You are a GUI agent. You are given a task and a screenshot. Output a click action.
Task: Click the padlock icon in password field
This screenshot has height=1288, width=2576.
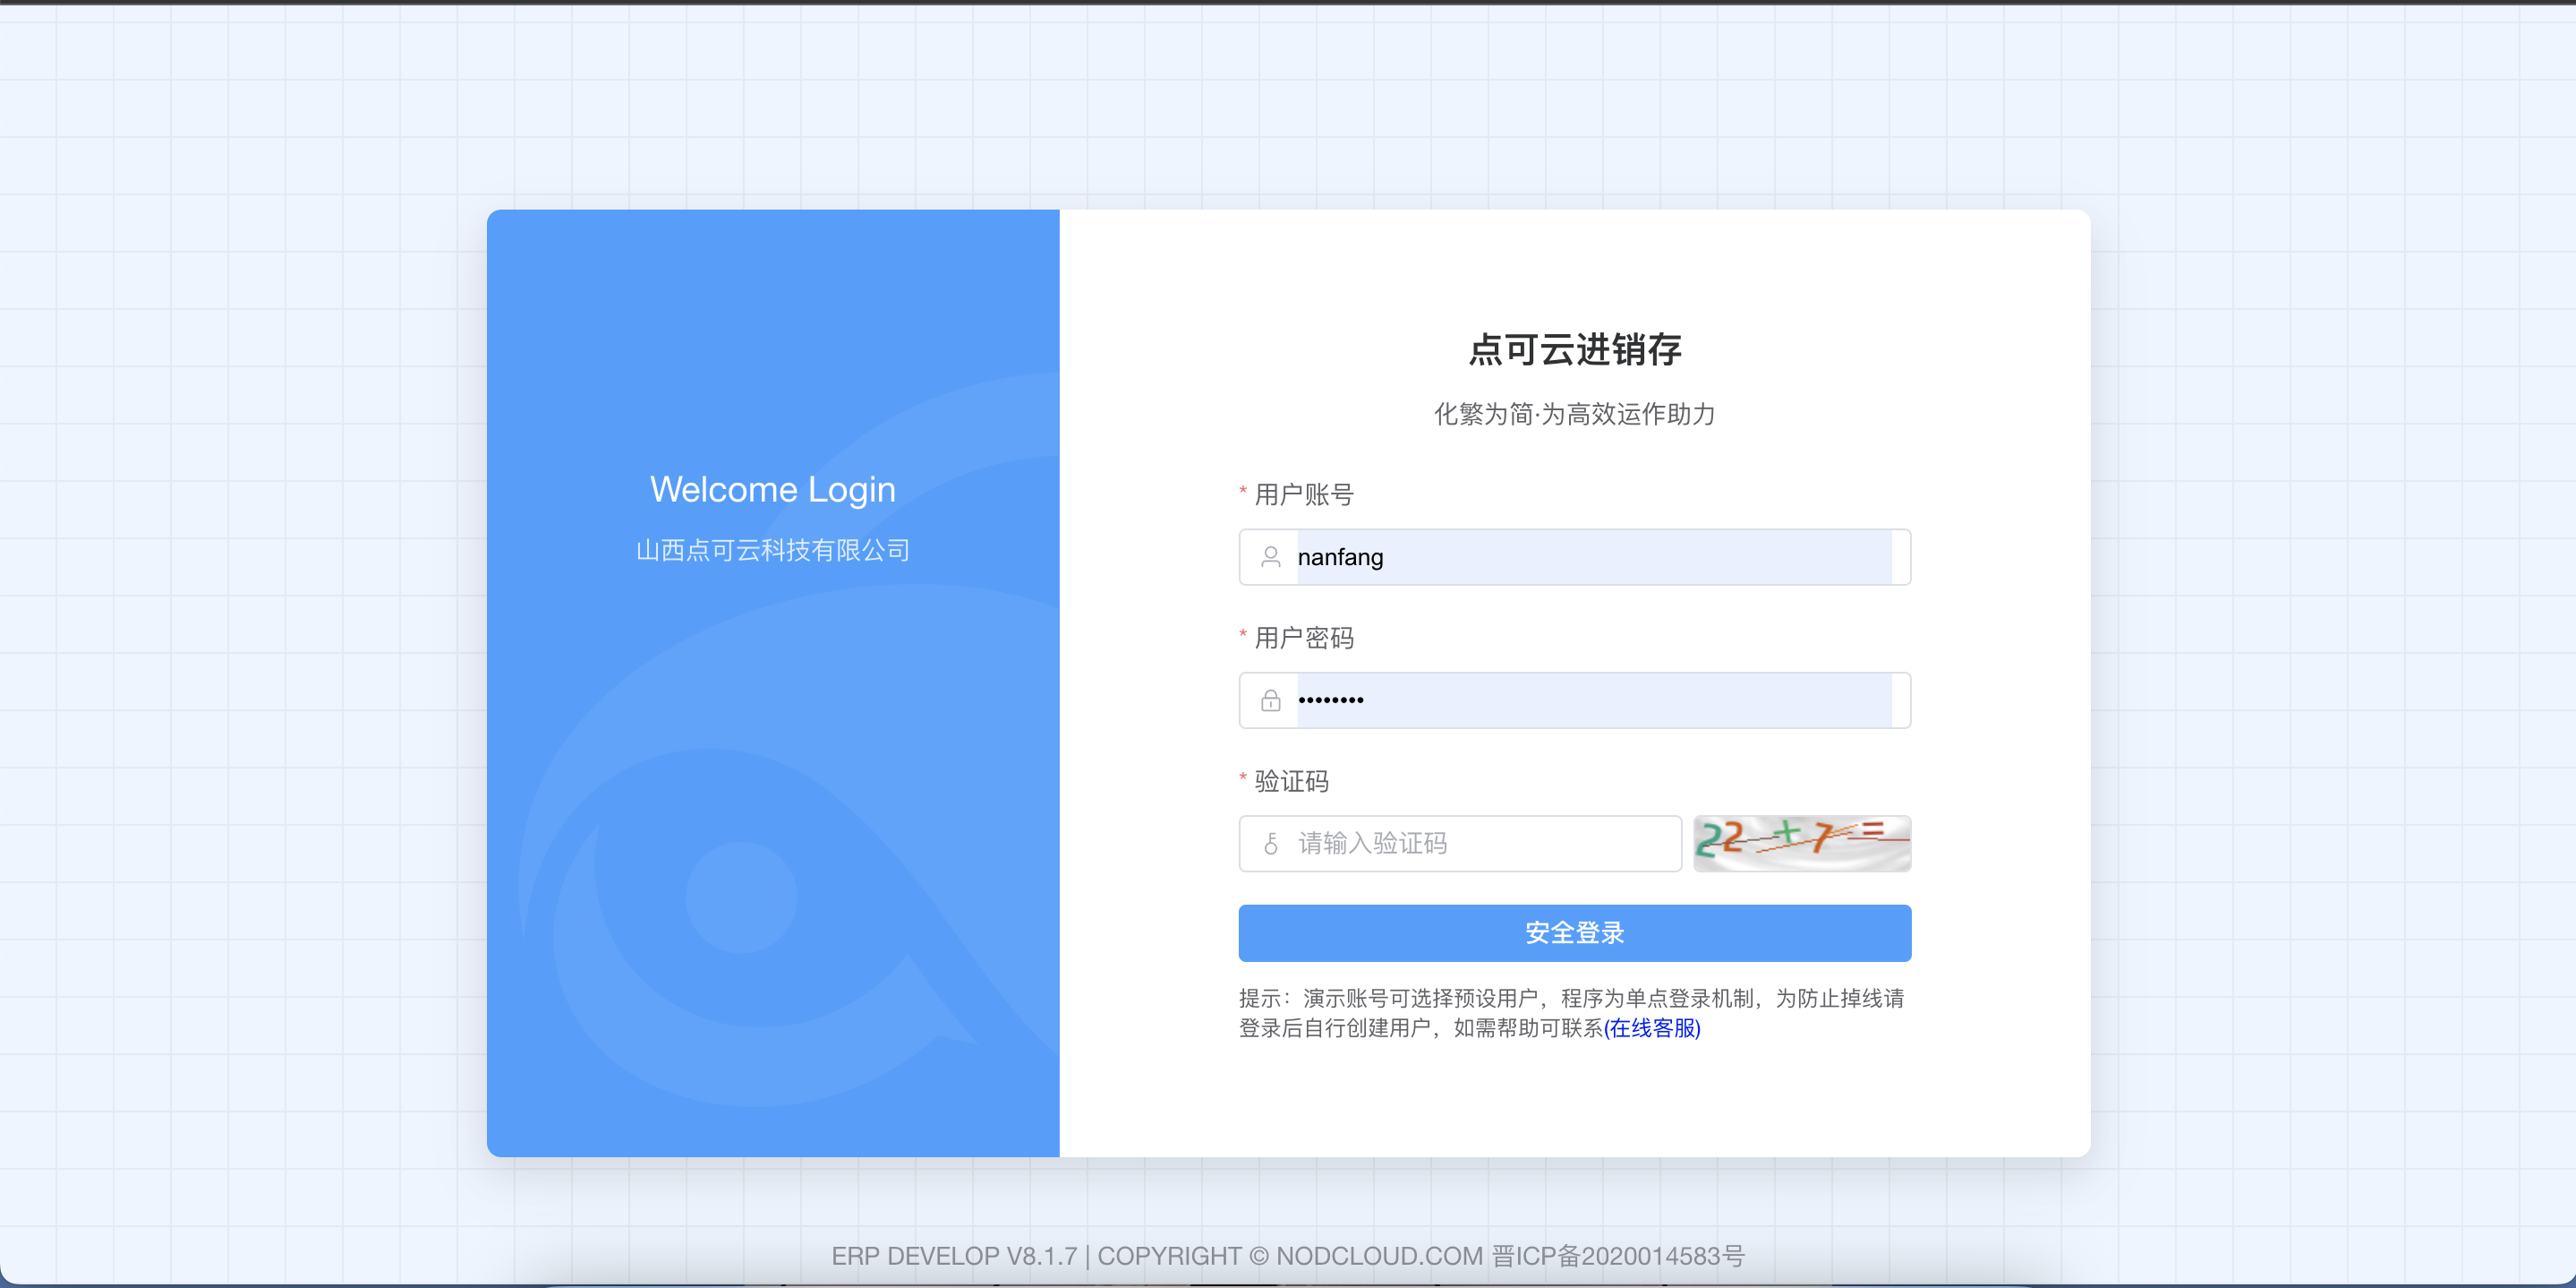tap(1270, 700)
